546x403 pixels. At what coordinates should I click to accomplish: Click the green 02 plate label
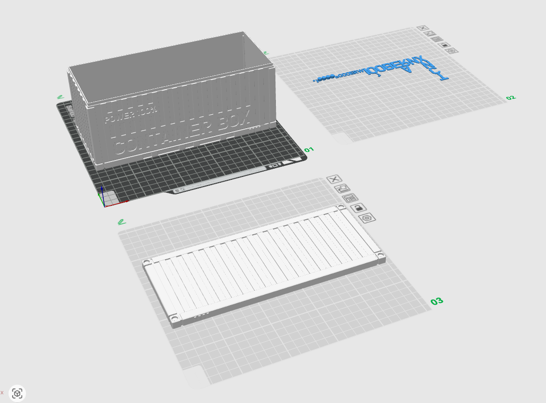coord(511,98)
